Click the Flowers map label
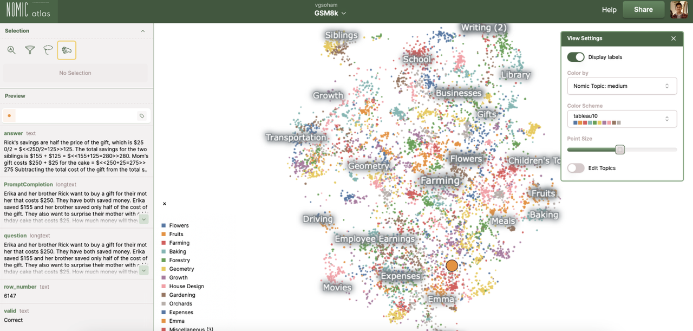The height and width of the screenshot is (331, 693). pyautogui.click(x=466, y=159)
